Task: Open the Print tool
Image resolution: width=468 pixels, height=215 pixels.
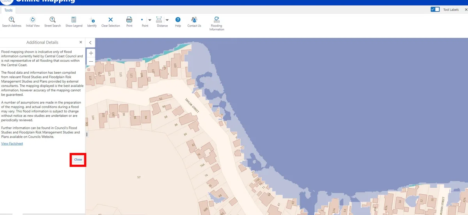Action: click(129, 22)
